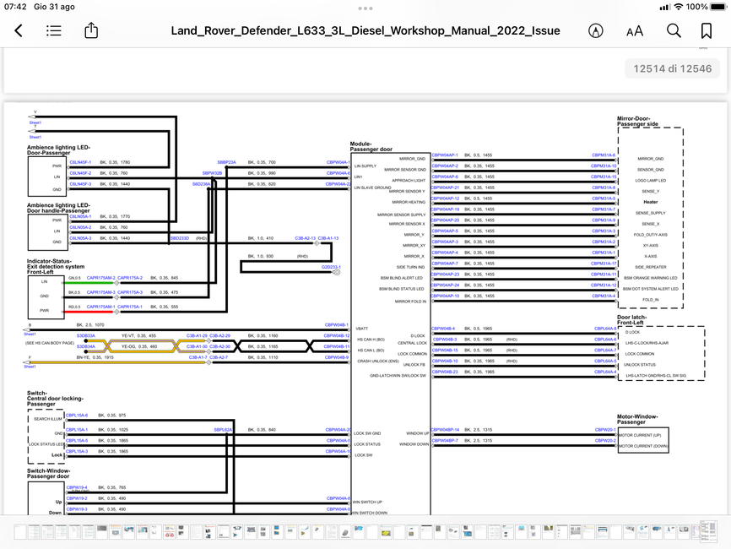731x549 pixels.
Task: Bookmark this page
Action: [707, 30]
